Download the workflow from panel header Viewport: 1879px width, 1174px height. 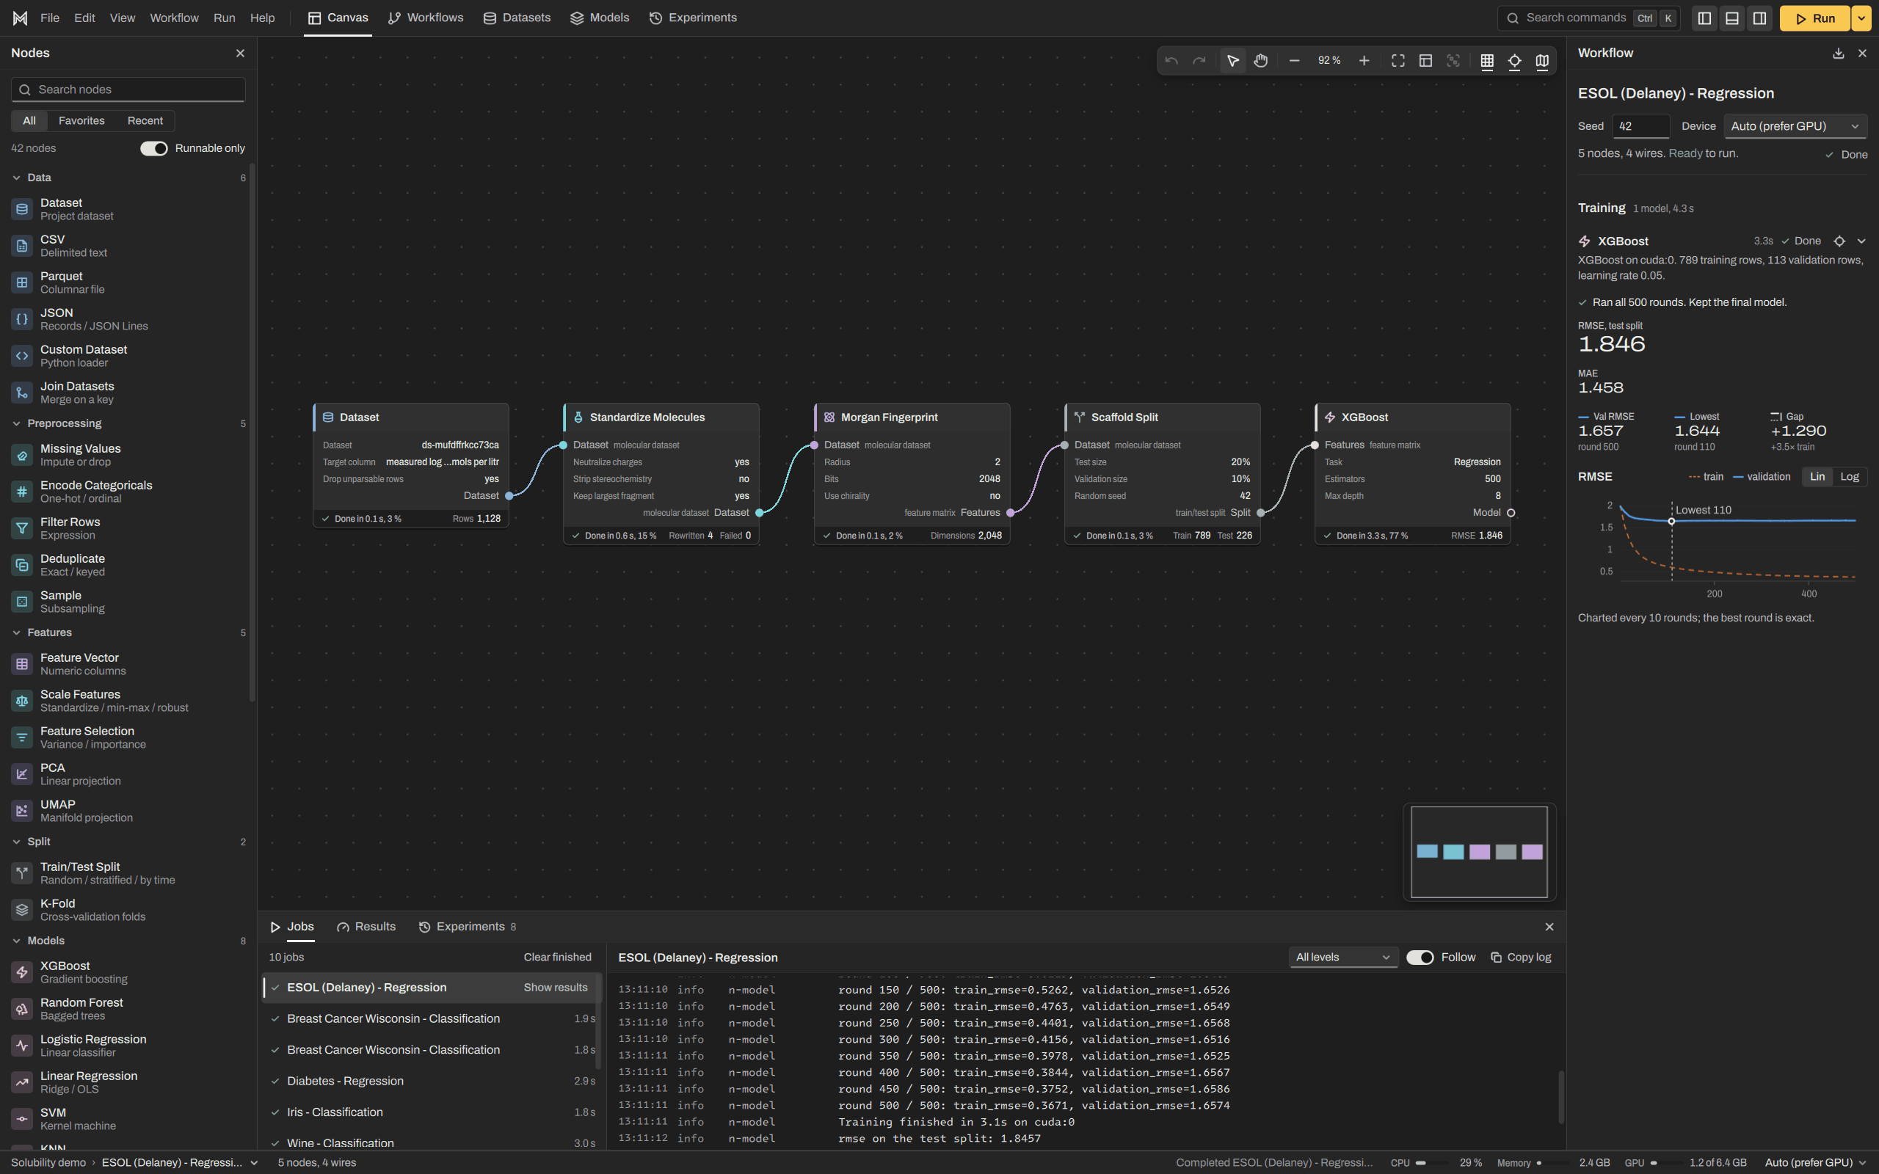click(x=1838, y=53)
